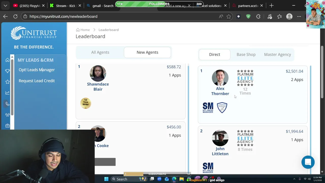Switch to the Master Agency tab
Screen dimensions: 325x183
coord(278,55)
